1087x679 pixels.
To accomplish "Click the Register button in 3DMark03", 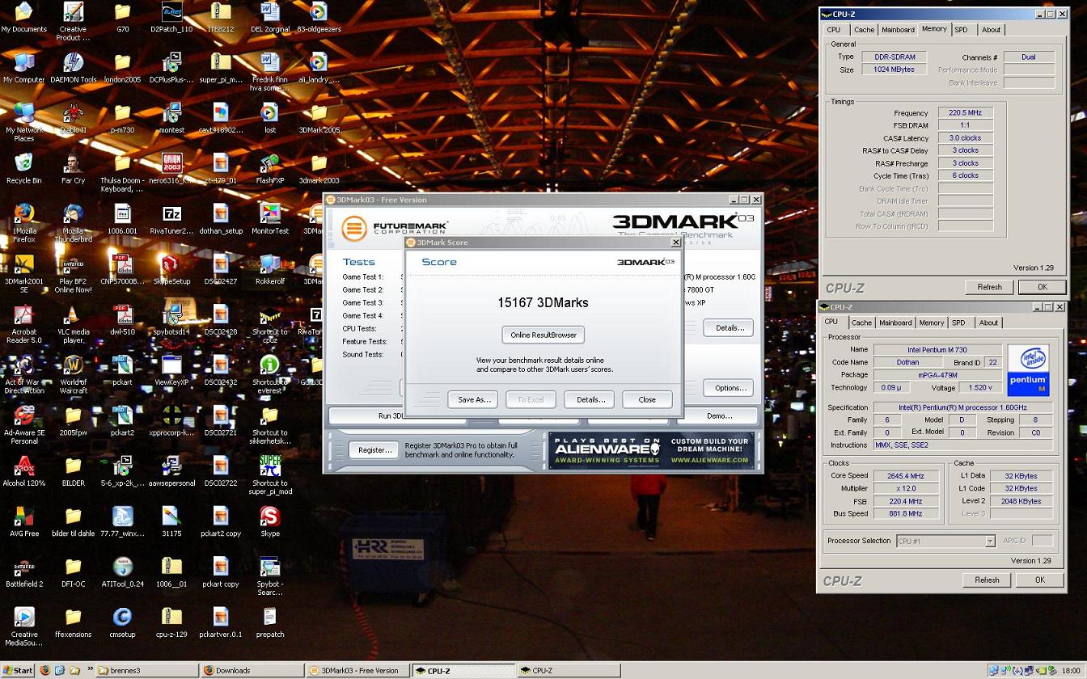I will pos(374,449).
